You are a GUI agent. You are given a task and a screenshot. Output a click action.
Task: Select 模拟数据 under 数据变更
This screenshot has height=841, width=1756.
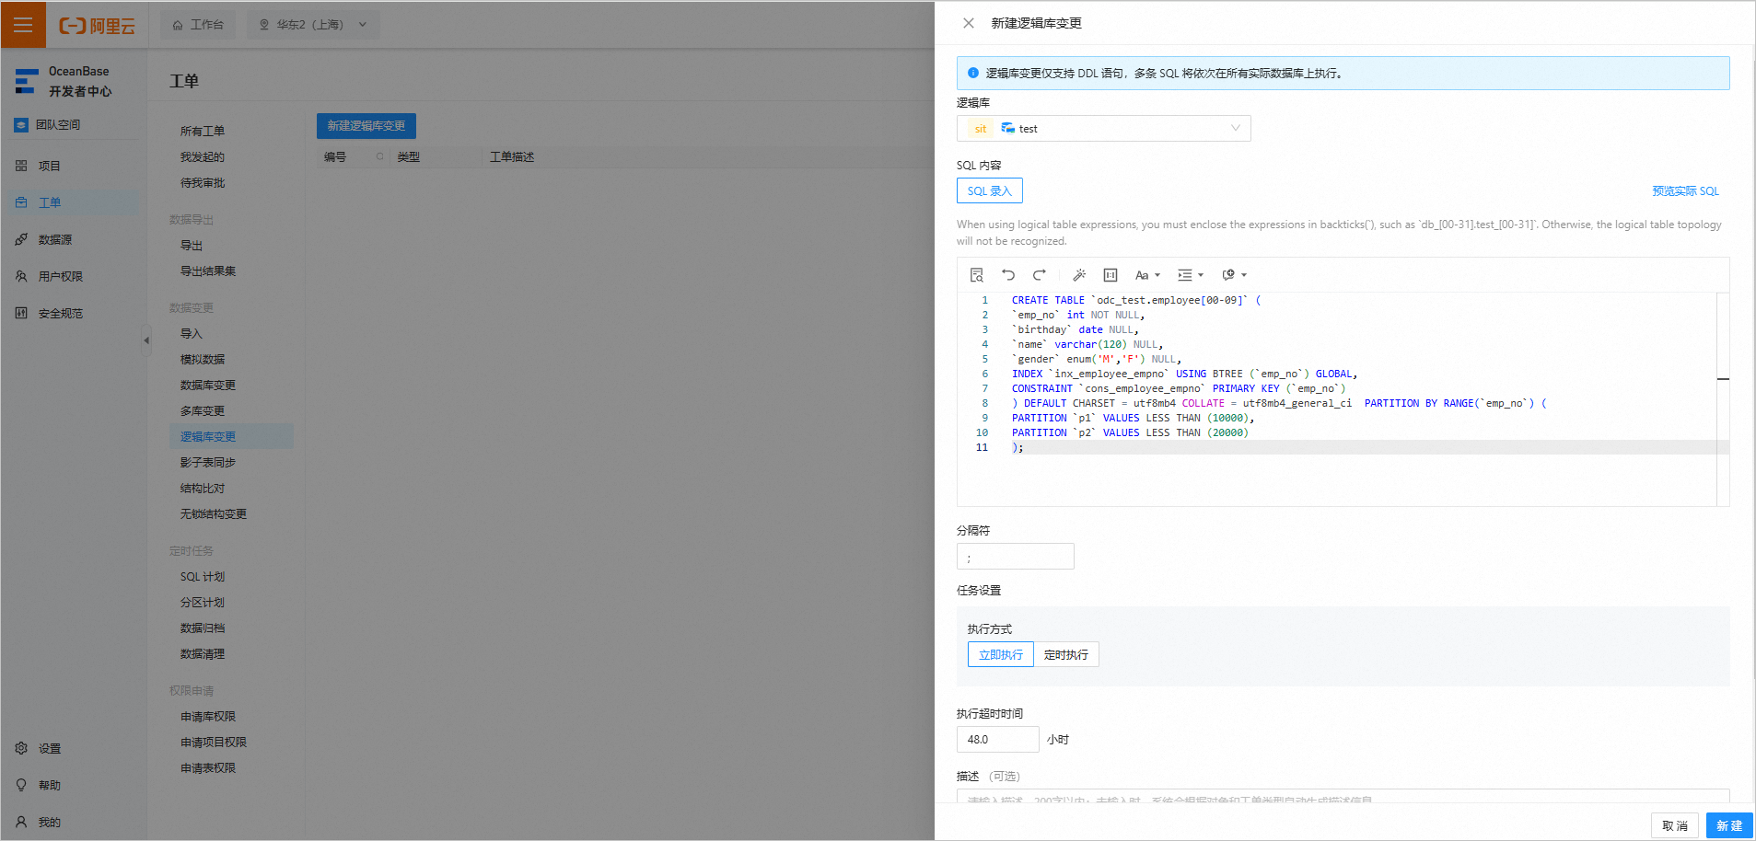click(203, 360)
